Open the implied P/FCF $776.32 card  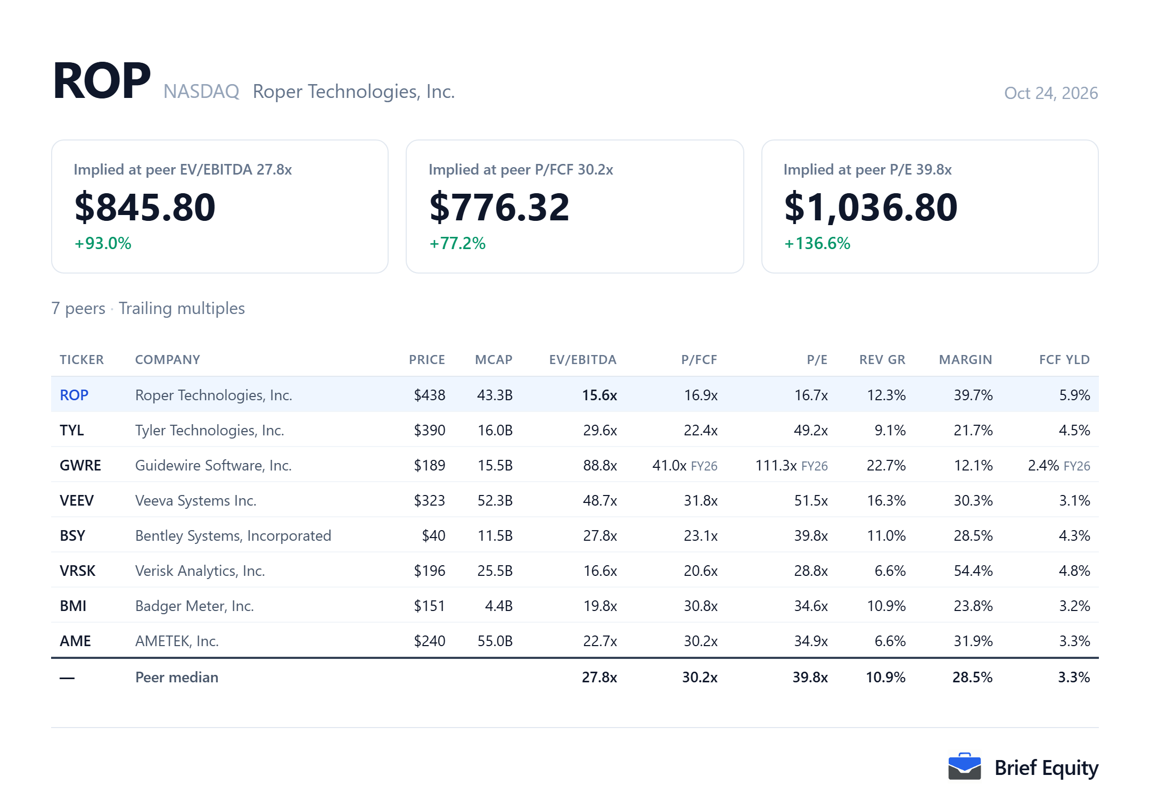(x=574, y=207)
